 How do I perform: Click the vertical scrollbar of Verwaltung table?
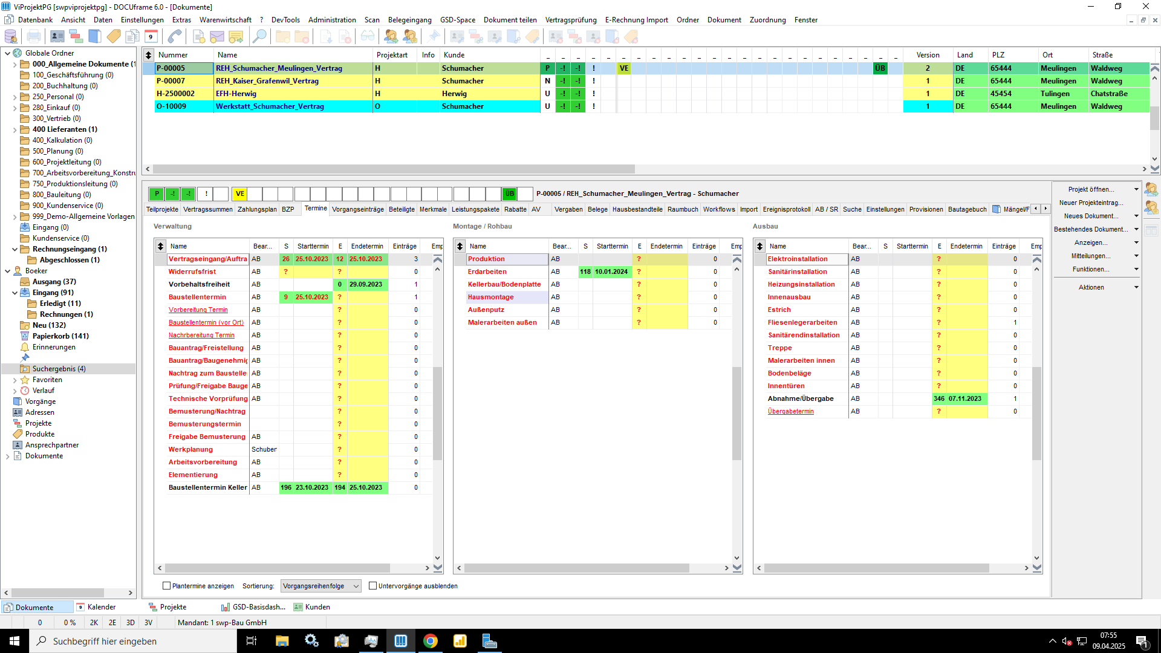(437, 414)
